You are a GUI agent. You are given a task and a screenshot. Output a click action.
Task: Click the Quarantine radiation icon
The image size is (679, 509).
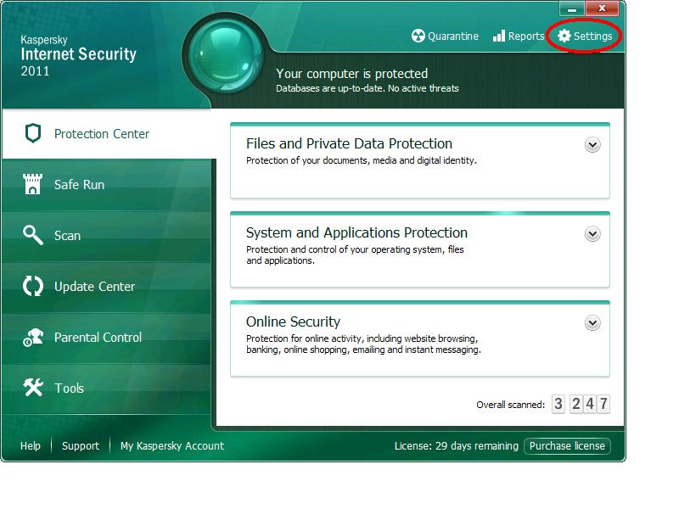coord(418,36)
